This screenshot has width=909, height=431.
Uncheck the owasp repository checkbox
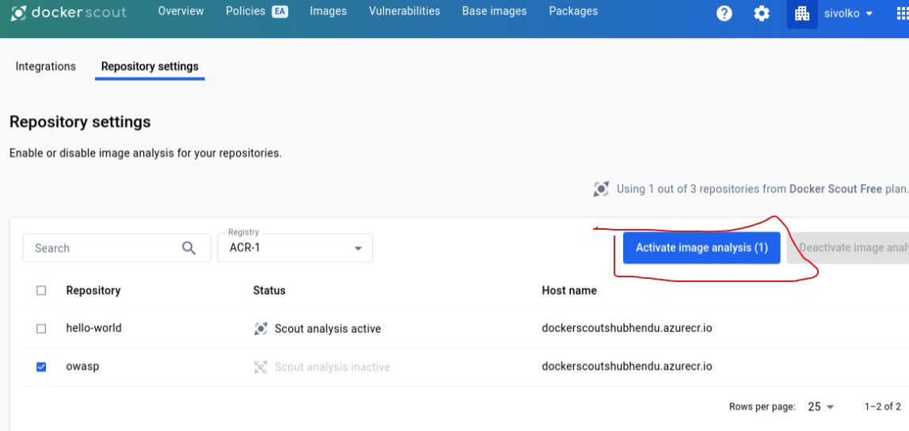(x=41, y=367)
